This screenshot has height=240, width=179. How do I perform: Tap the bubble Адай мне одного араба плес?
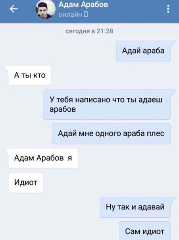tap(111, 134)
